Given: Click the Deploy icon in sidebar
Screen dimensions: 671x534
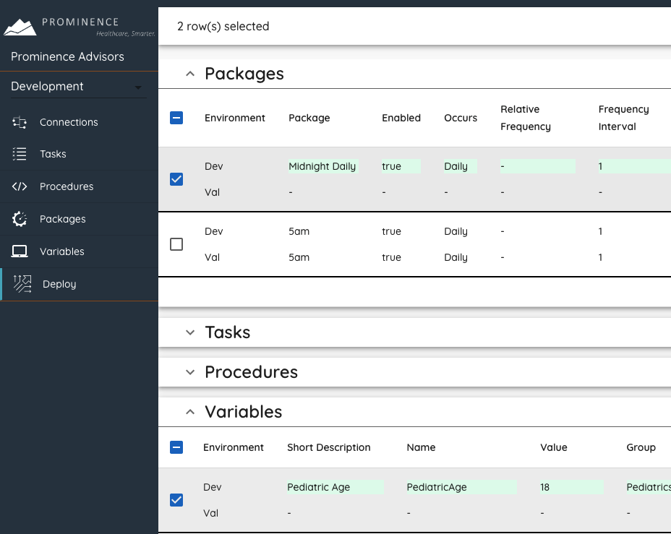Looking at the screenshot, I should point(22,284).
